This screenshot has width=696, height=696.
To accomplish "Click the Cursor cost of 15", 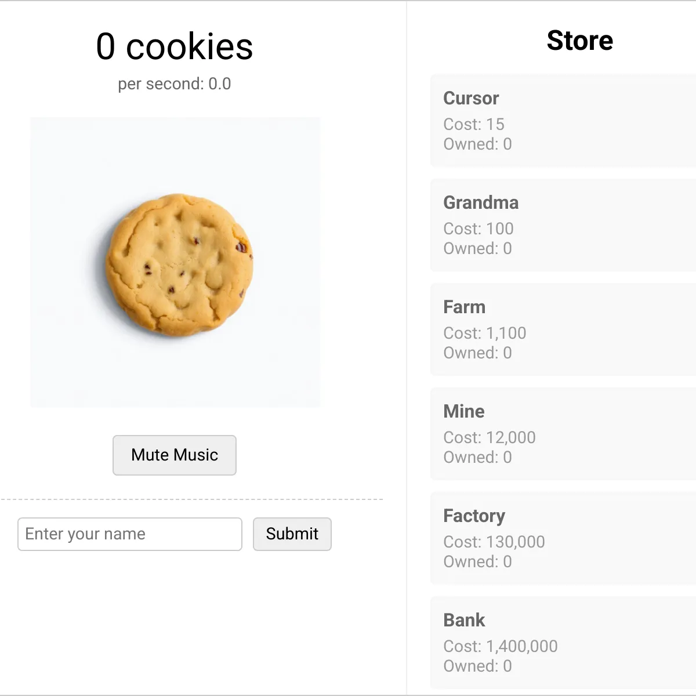I will [474, 124].
